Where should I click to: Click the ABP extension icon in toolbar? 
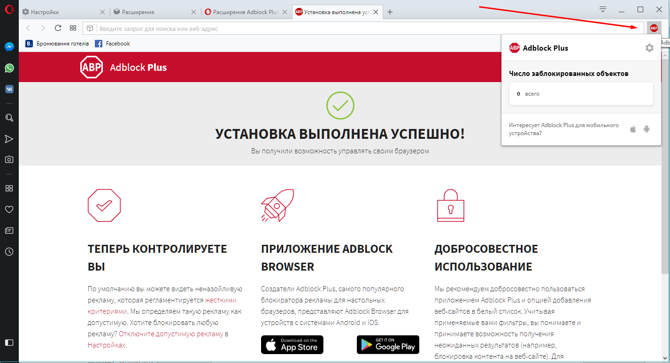click(654, 28)
